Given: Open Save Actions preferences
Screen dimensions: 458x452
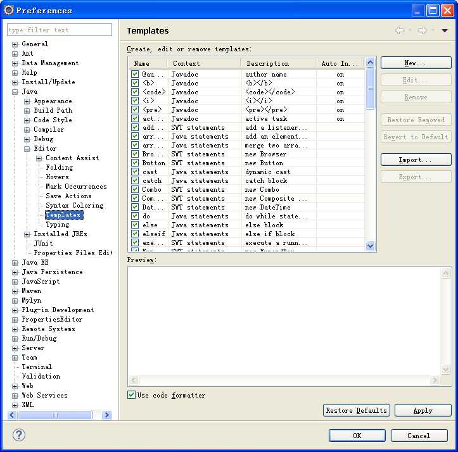Looking at the screenshot, I should pos(68,196).
